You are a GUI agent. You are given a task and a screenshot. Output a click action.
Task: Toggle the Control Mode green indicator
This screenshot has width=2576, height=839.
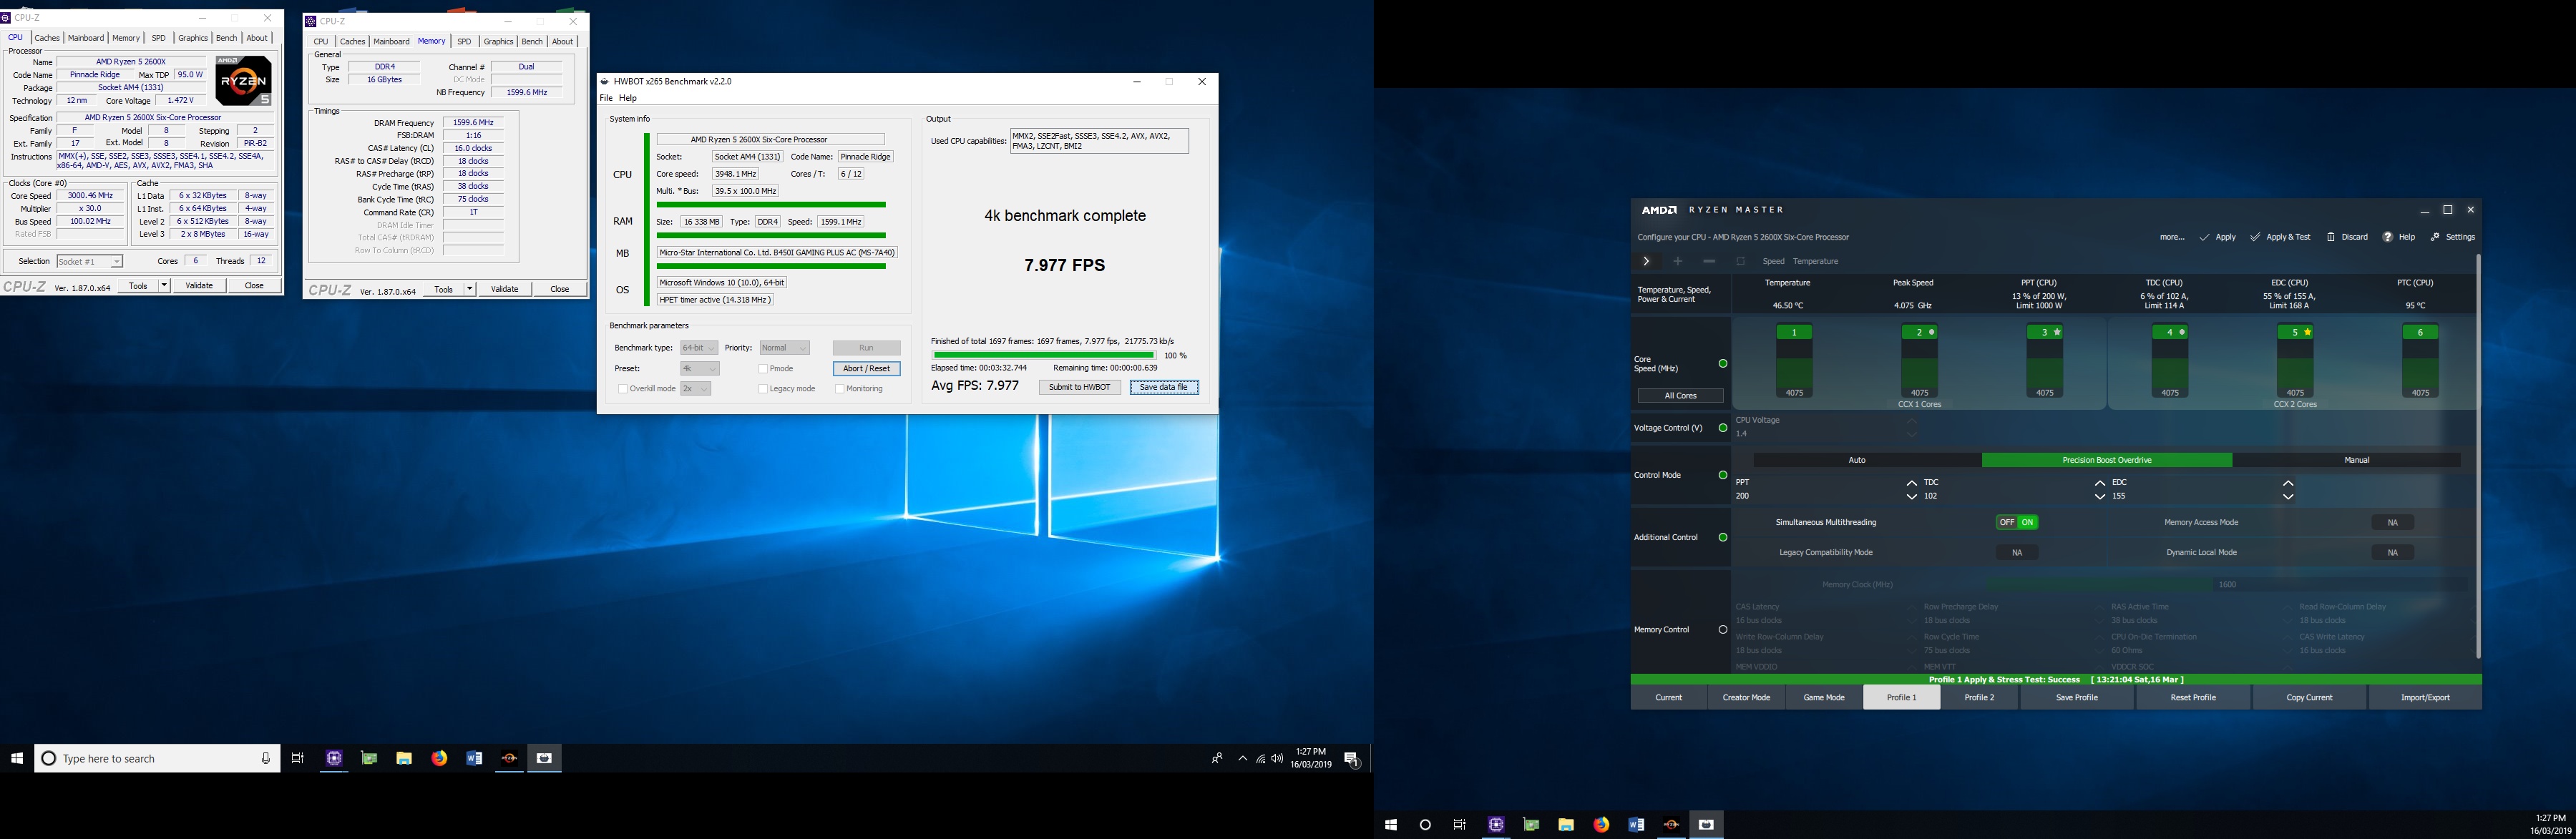pyautogui.click(x=1722, y=475)
